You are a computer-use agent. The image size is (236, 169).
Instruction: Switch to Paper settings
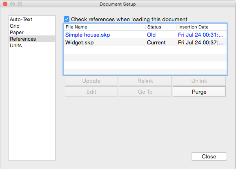coord(32,33)
